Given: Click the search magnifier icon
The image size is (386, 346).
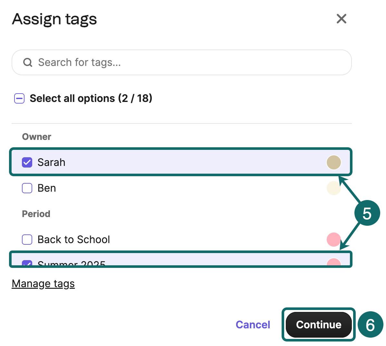Looking at the screenshot, I should pos(28,62).
